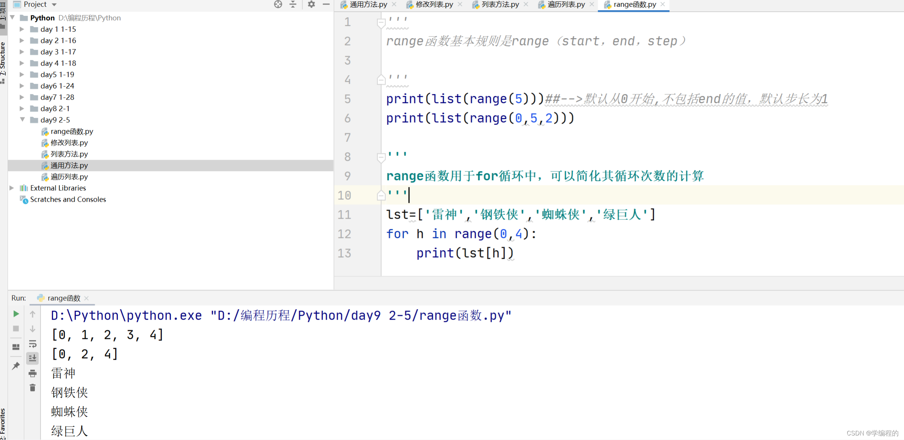Screen dimensions: 904x440
Task: Close the range函数 run tab
Action: tap(86, 298)
